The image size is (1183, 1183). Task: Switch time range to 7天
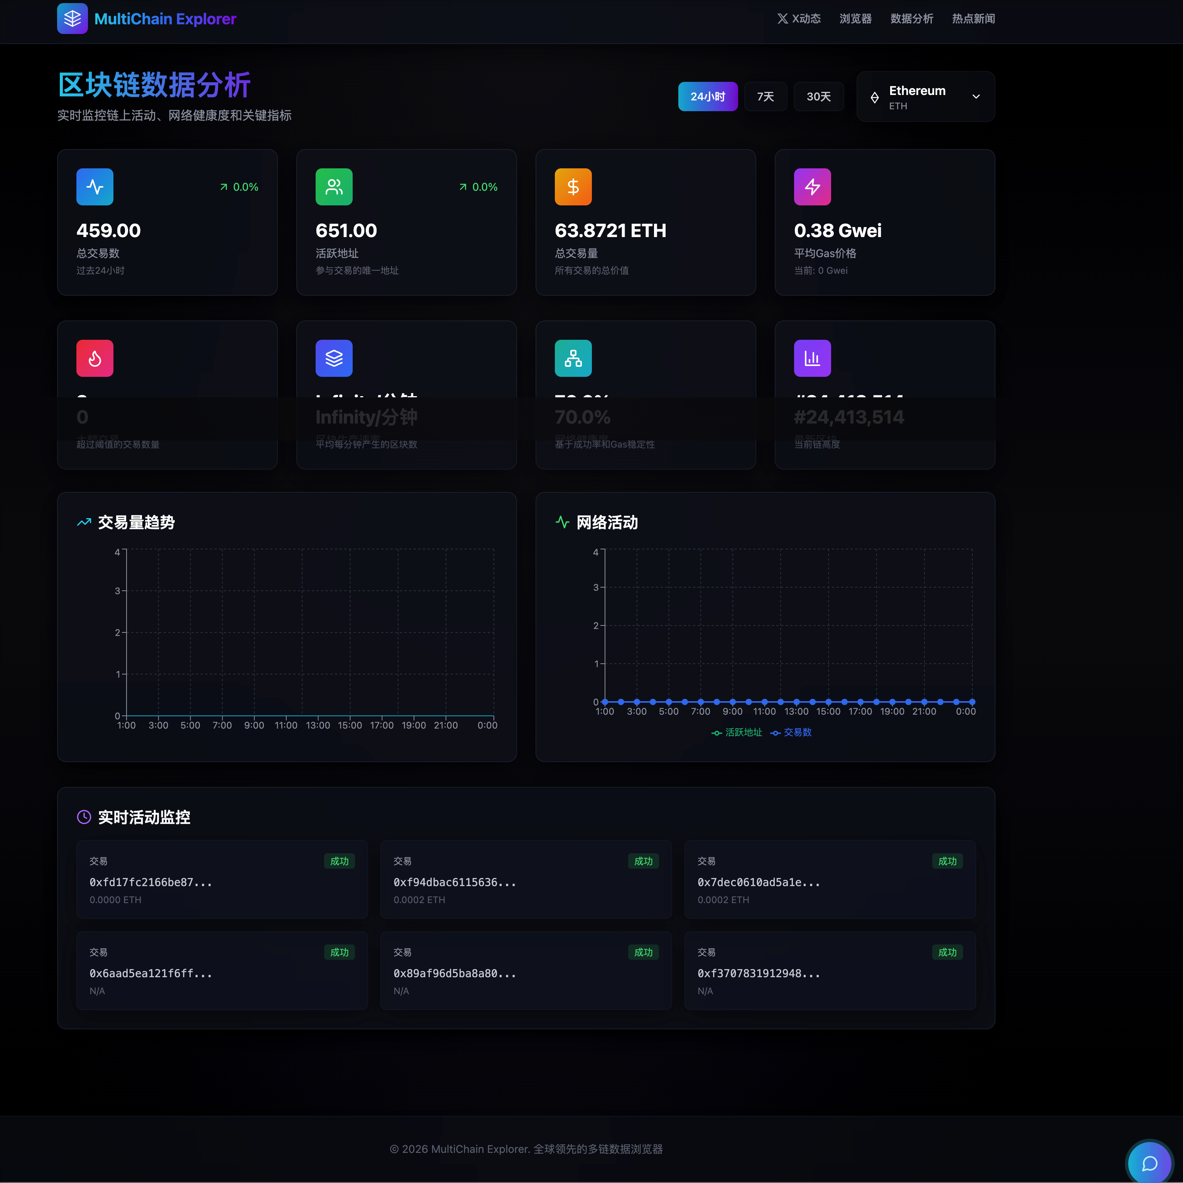click(x=765, y=97)
